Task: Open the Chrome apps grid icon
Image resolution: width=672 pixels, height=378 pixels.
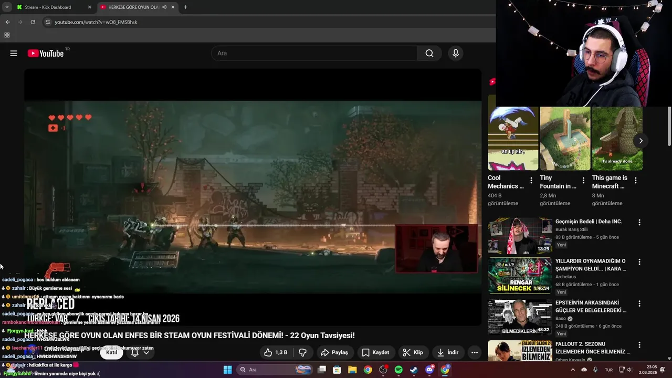Action: (x=7, y=35)
